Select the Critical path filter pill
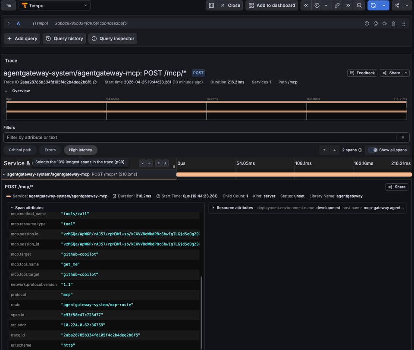 [x=20, y=150]
